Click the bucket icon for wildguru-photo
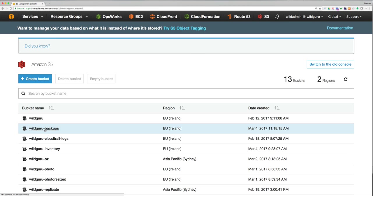 (24, 169)
